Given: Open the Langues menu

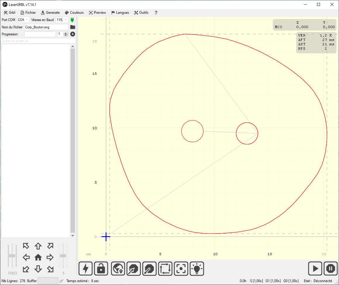Looking at the screenshot, I should point(120,13).
